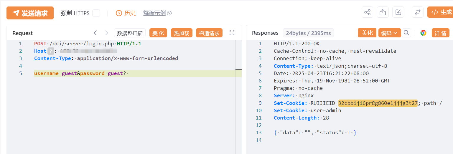
Task: Click the 热加载 button
Action: pyautogui.click(x=182, y=33)
